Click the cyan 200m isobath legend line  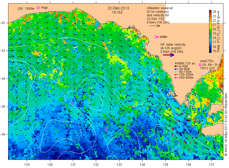(x=21, y=11)
